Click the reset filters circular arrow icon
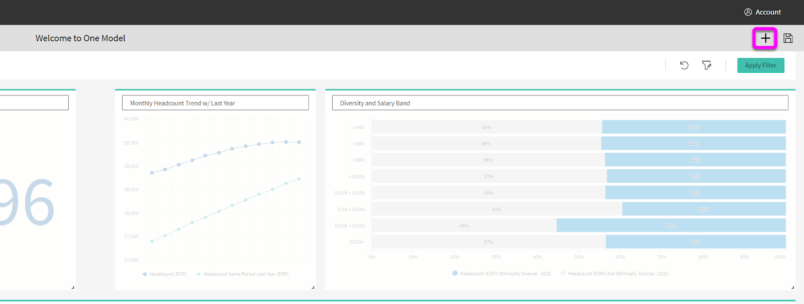Image resolution: width=804 pixels, height=304 pixels. (684, 65)
